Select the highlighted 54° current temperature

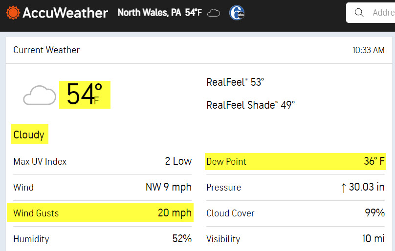point(85,95)
